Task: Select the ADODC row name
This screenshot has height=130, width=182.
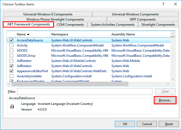Action: tap(23, 51)
